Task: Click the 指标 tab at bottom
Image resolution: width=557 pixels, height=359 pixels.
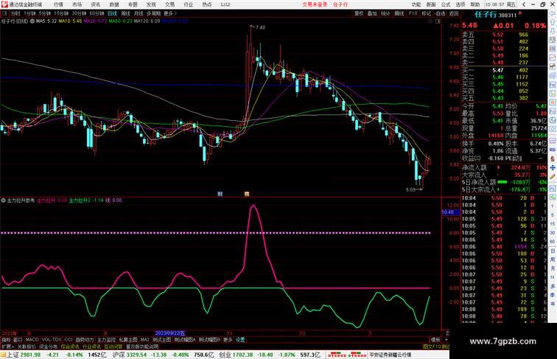Action: [6, 340]
